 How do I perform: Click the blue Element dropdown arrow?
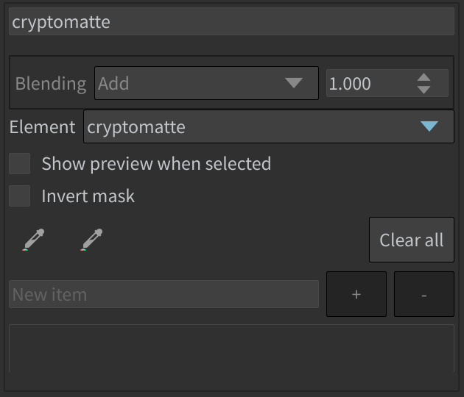tap(429, 126)
